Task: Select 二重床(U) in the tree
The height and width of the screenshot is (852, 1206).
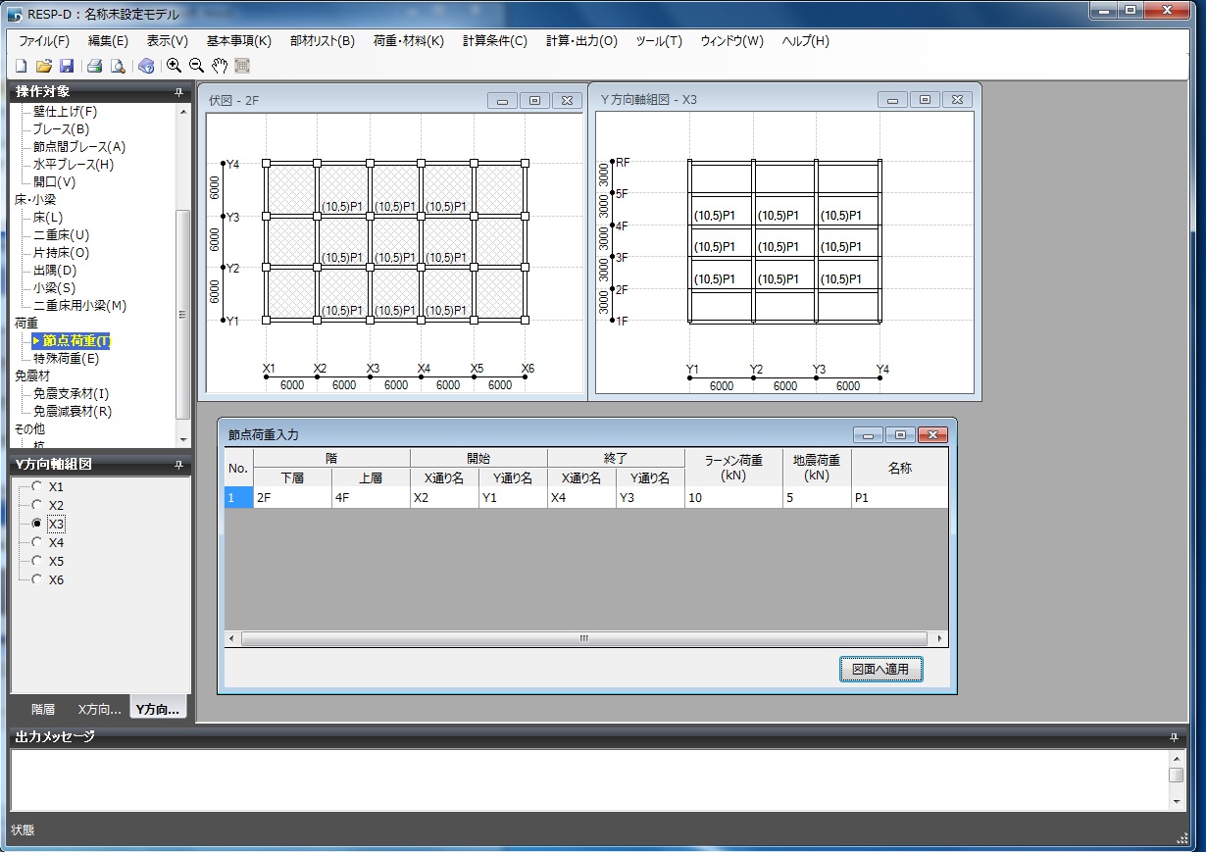Action: pyautogui.click(x=61, y=235)
